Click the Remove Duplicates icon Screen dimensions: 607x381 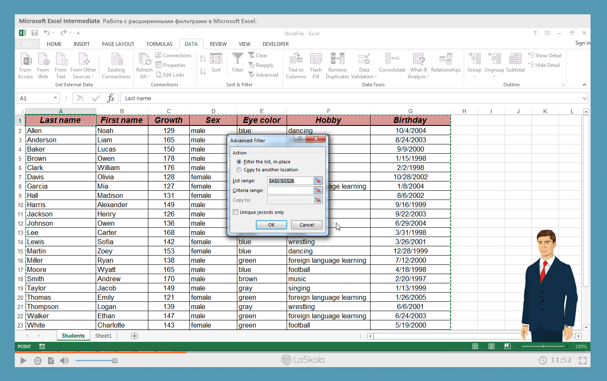click(x=337, y=60)
